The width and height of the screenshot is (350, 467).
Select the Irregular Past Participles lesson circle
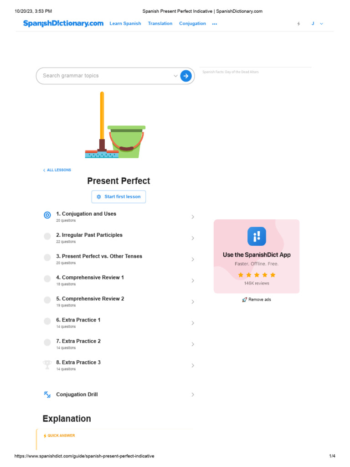(47, 236)
